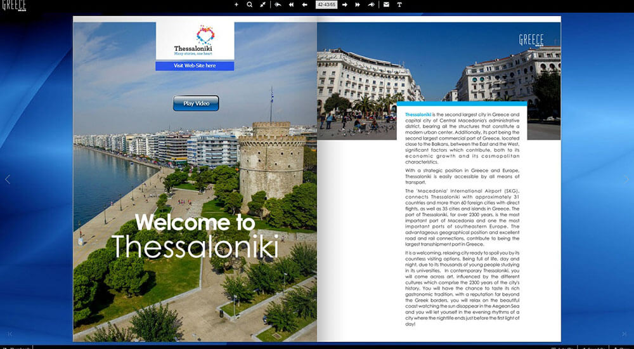Click the page number field 42-43/65
The width and height of the screenshot is (634, 349).
click(x=327, y=4)
